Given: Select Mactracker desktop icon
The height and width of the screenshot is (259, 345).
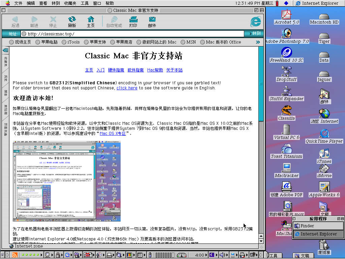Looking at the screenshot, I should (x=286, y=168).
